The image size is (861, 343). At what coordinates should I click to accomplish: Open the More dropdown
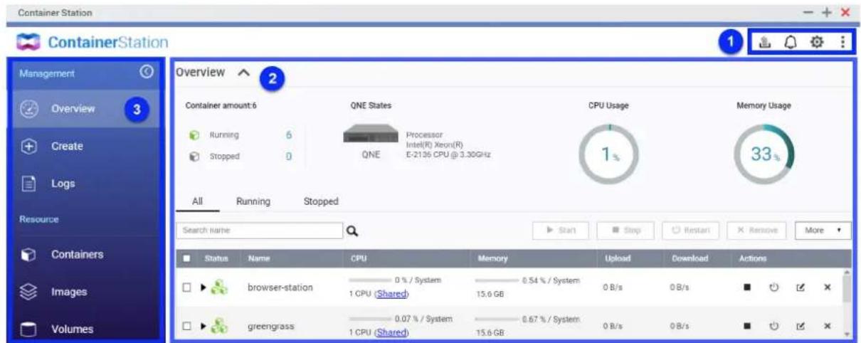(823, 231)
